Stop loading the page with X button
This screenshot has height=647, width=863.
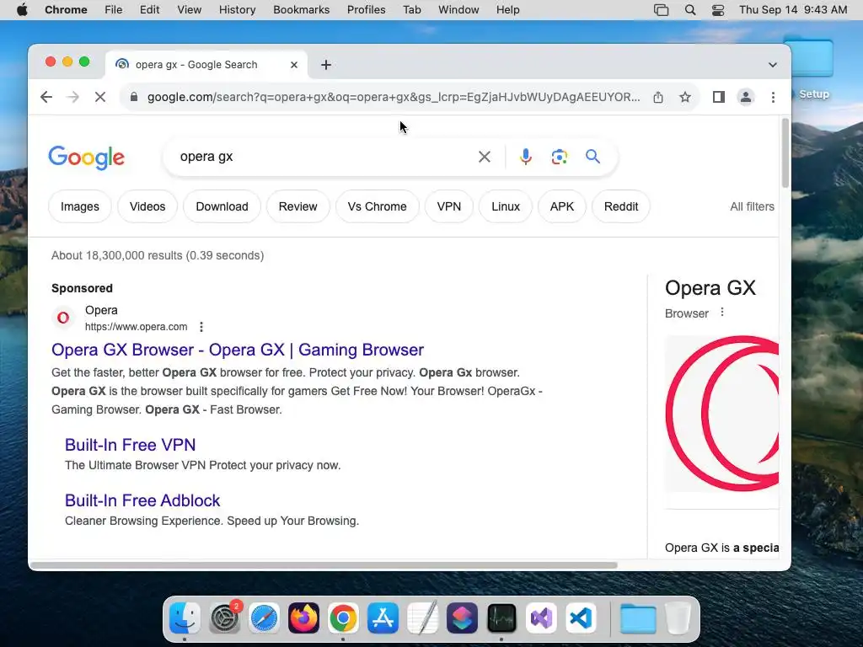pos(100,98)
